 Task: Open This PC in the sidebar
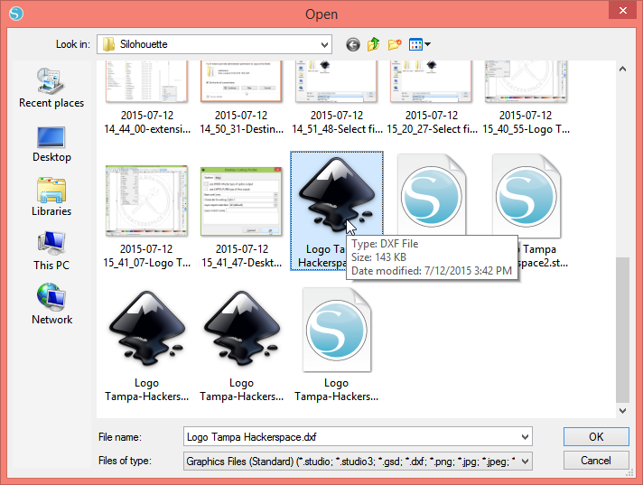click(x=51, y=251)
